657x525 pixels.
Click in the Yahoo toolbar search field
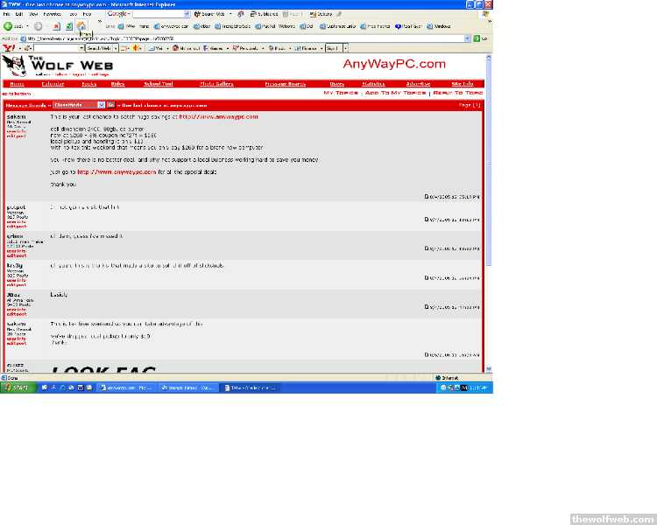point(59,48)
